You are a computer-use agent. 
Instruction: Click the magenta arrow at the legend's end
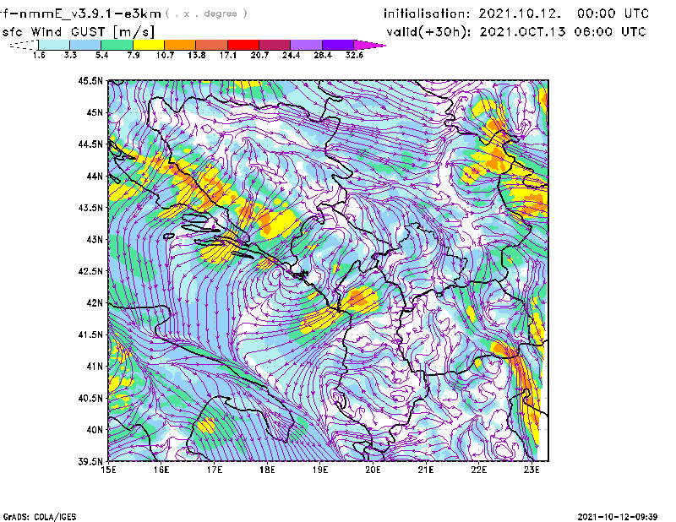(369, 45)
